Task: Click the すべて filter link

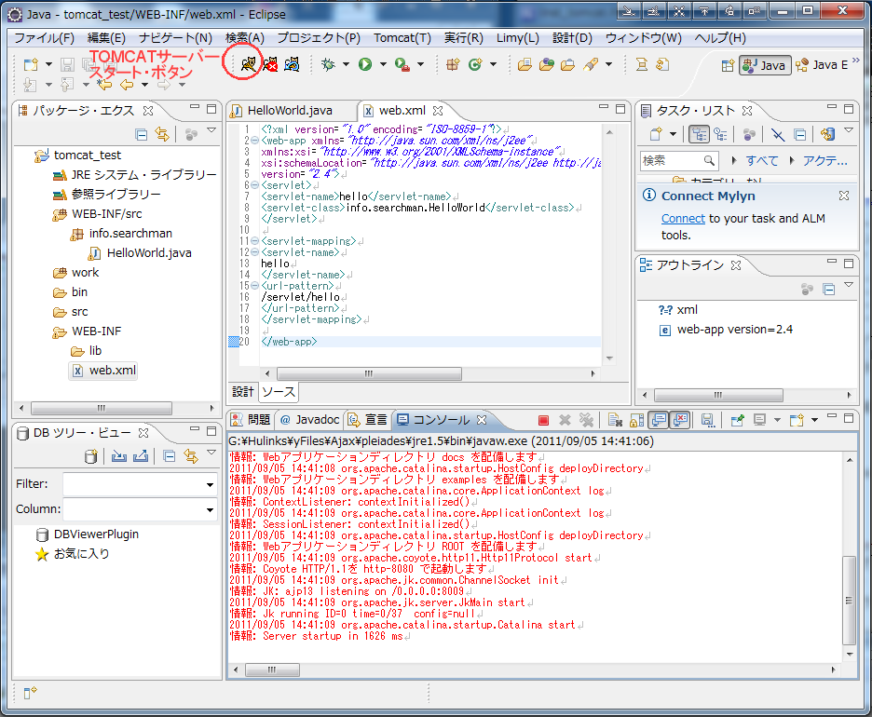Action: pyautogui.click(x=761, y=161)
